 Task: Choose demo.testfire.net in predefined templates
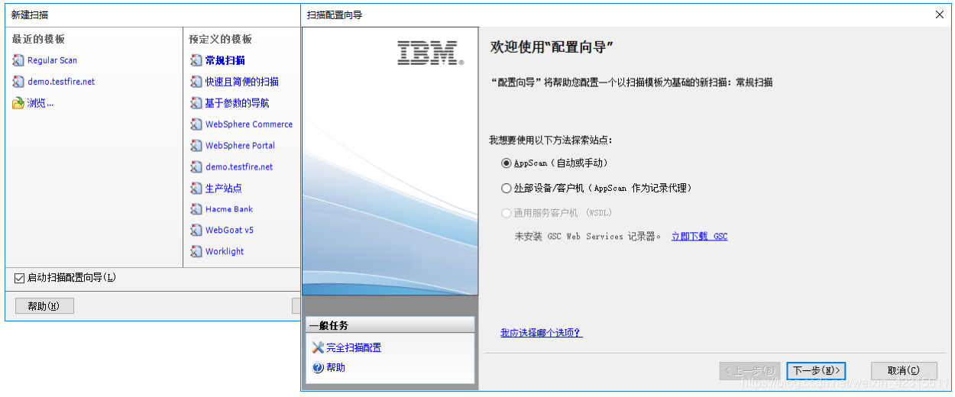(x=239, y=167)
